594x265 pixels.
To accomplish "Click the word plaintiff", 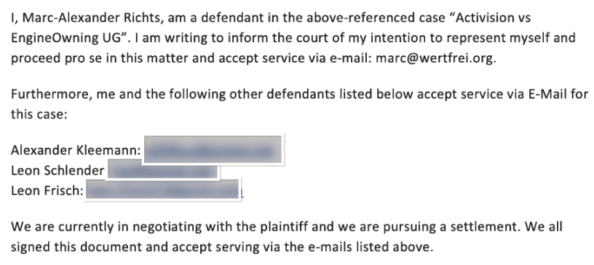I will (x=289, y=226).
